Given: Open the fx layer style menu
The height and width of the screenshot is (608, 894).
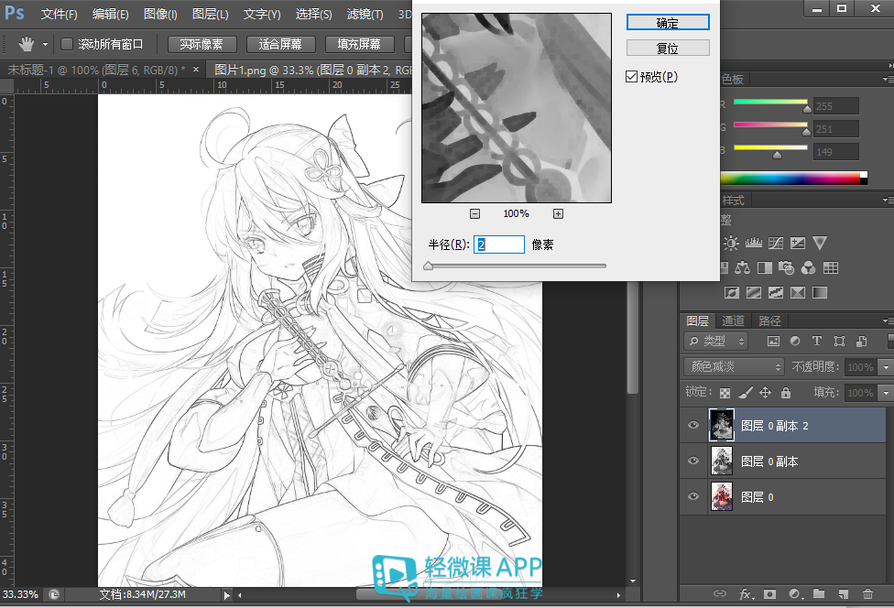Looking at the screenshot, I should pyautogui.click(x=747, y=593).
